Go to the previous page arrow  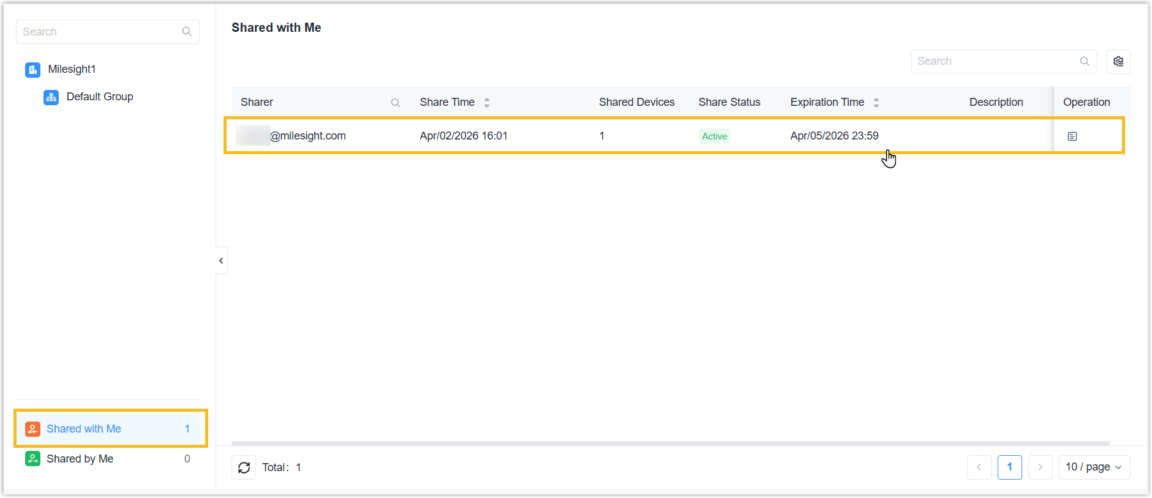pos(979,467)
